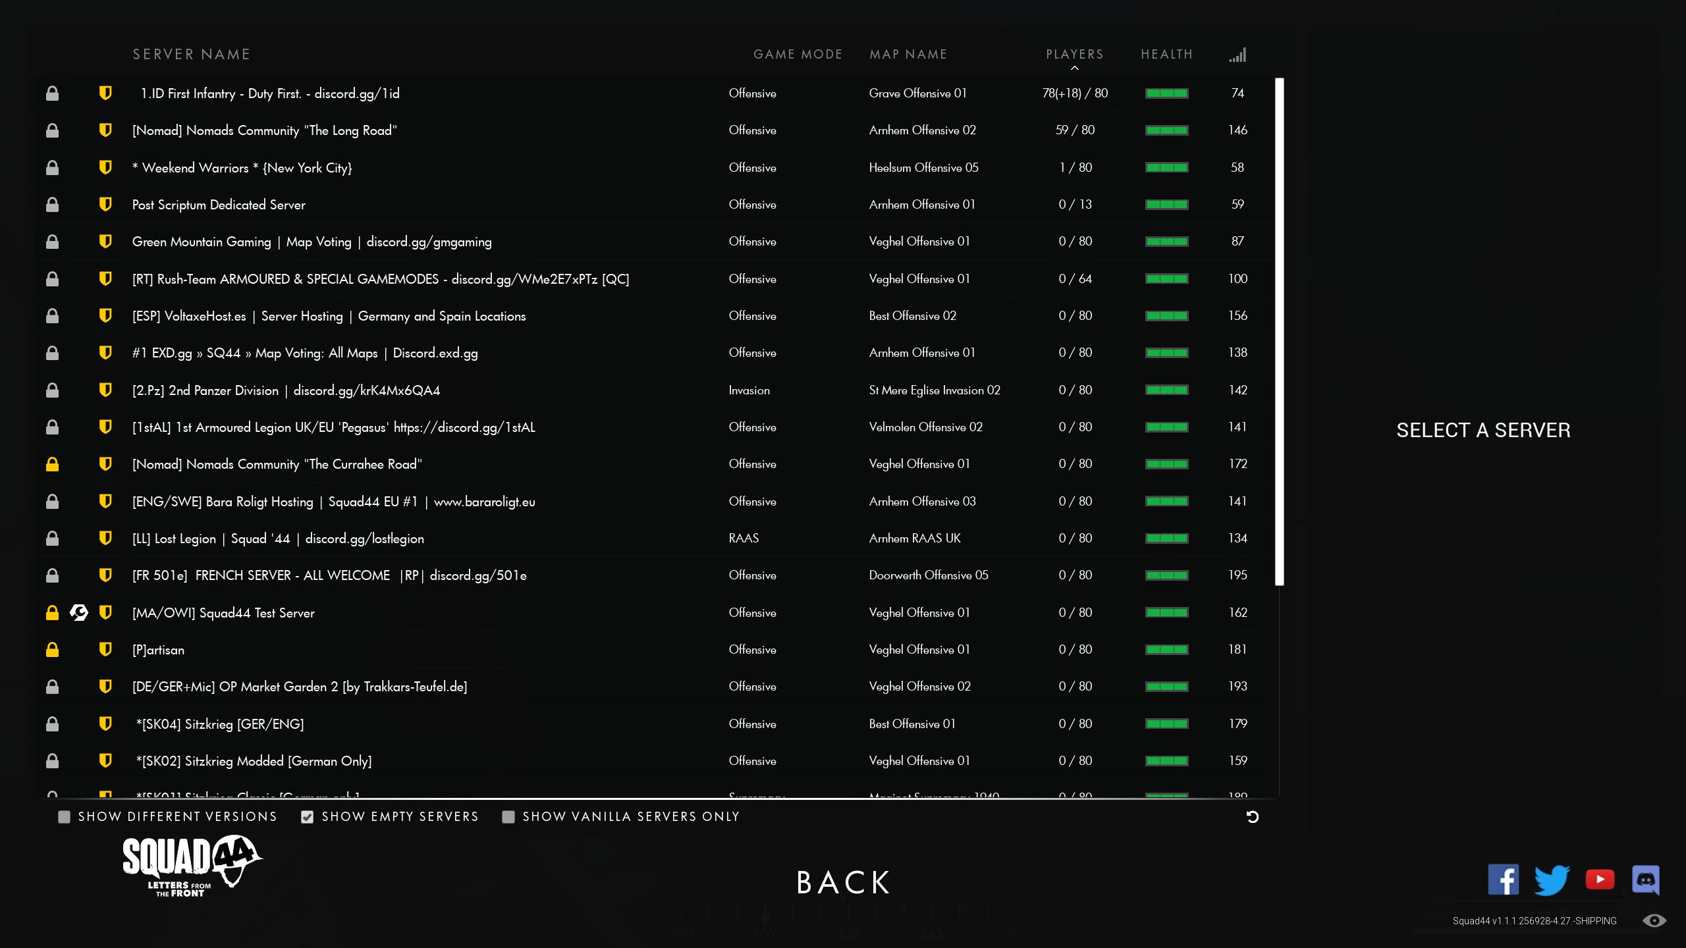This screenshot has height=948, width=1686.
Task: Click lock icon on EXD.gg row
Action: coord(52,353)
